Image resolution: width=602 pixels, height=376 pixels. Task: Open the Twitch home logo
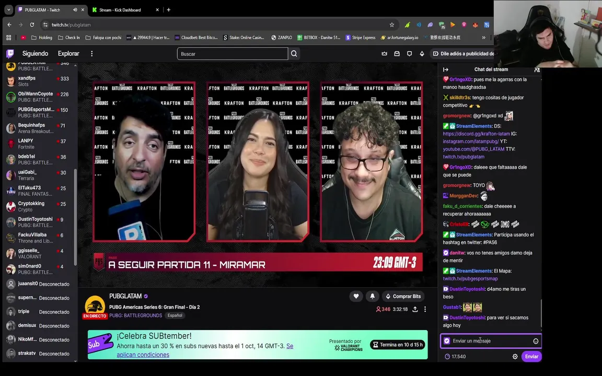10,54
